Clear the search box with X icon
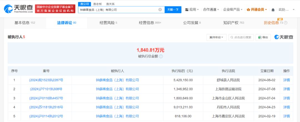Viewport: 300px width, 122px height. [160, 10]
